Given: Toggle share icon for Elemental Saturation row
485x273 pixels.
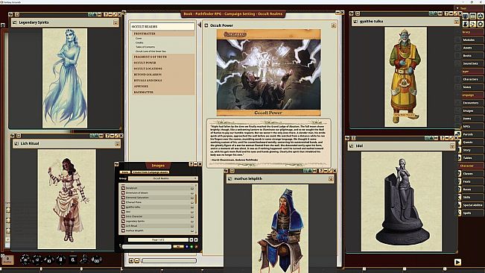Looking at the screenshot, I should [192, 198].
